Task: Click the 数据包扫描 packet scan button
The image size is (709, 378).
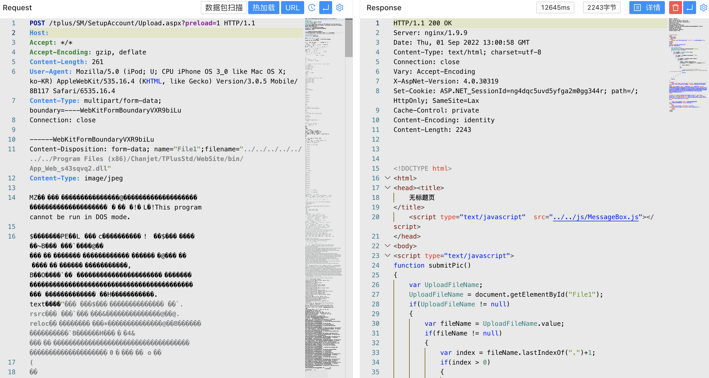Action: click(223, 8)
